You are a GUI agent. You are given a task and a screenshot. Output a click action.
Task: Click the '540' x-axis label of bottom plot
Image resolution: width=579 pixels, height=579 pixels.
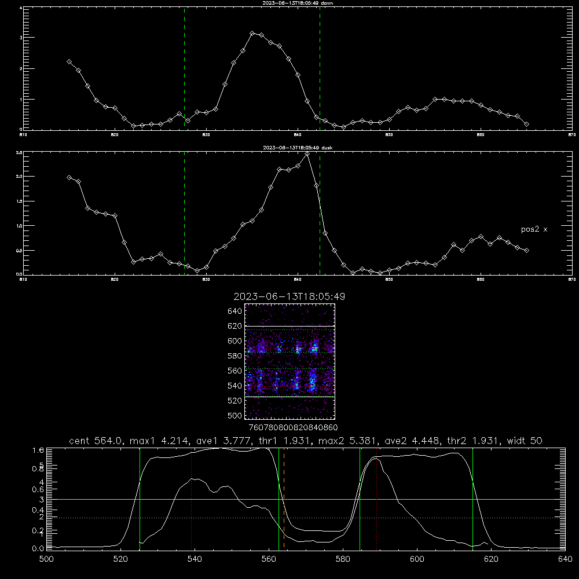pos(195,559)
